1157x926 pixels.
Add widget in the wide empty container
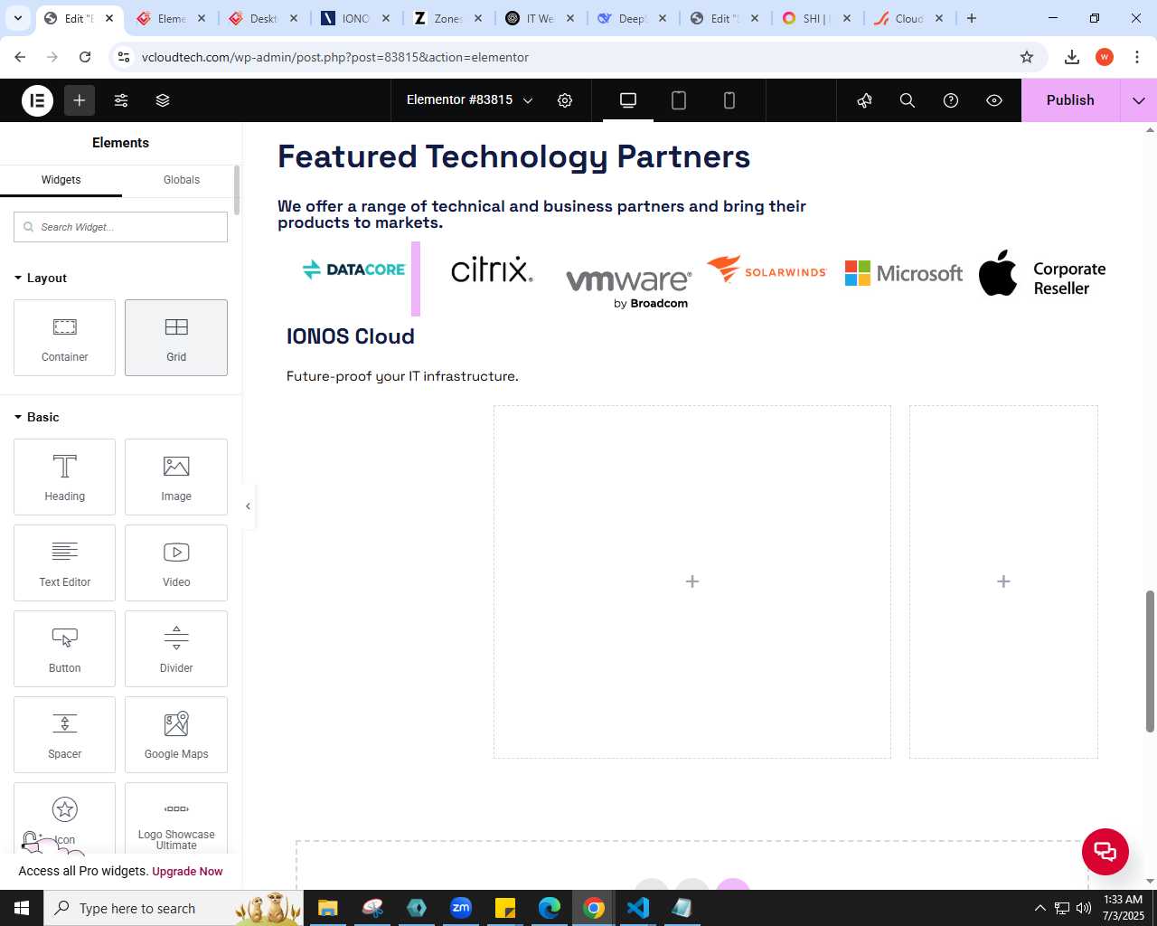pos(692,581)
